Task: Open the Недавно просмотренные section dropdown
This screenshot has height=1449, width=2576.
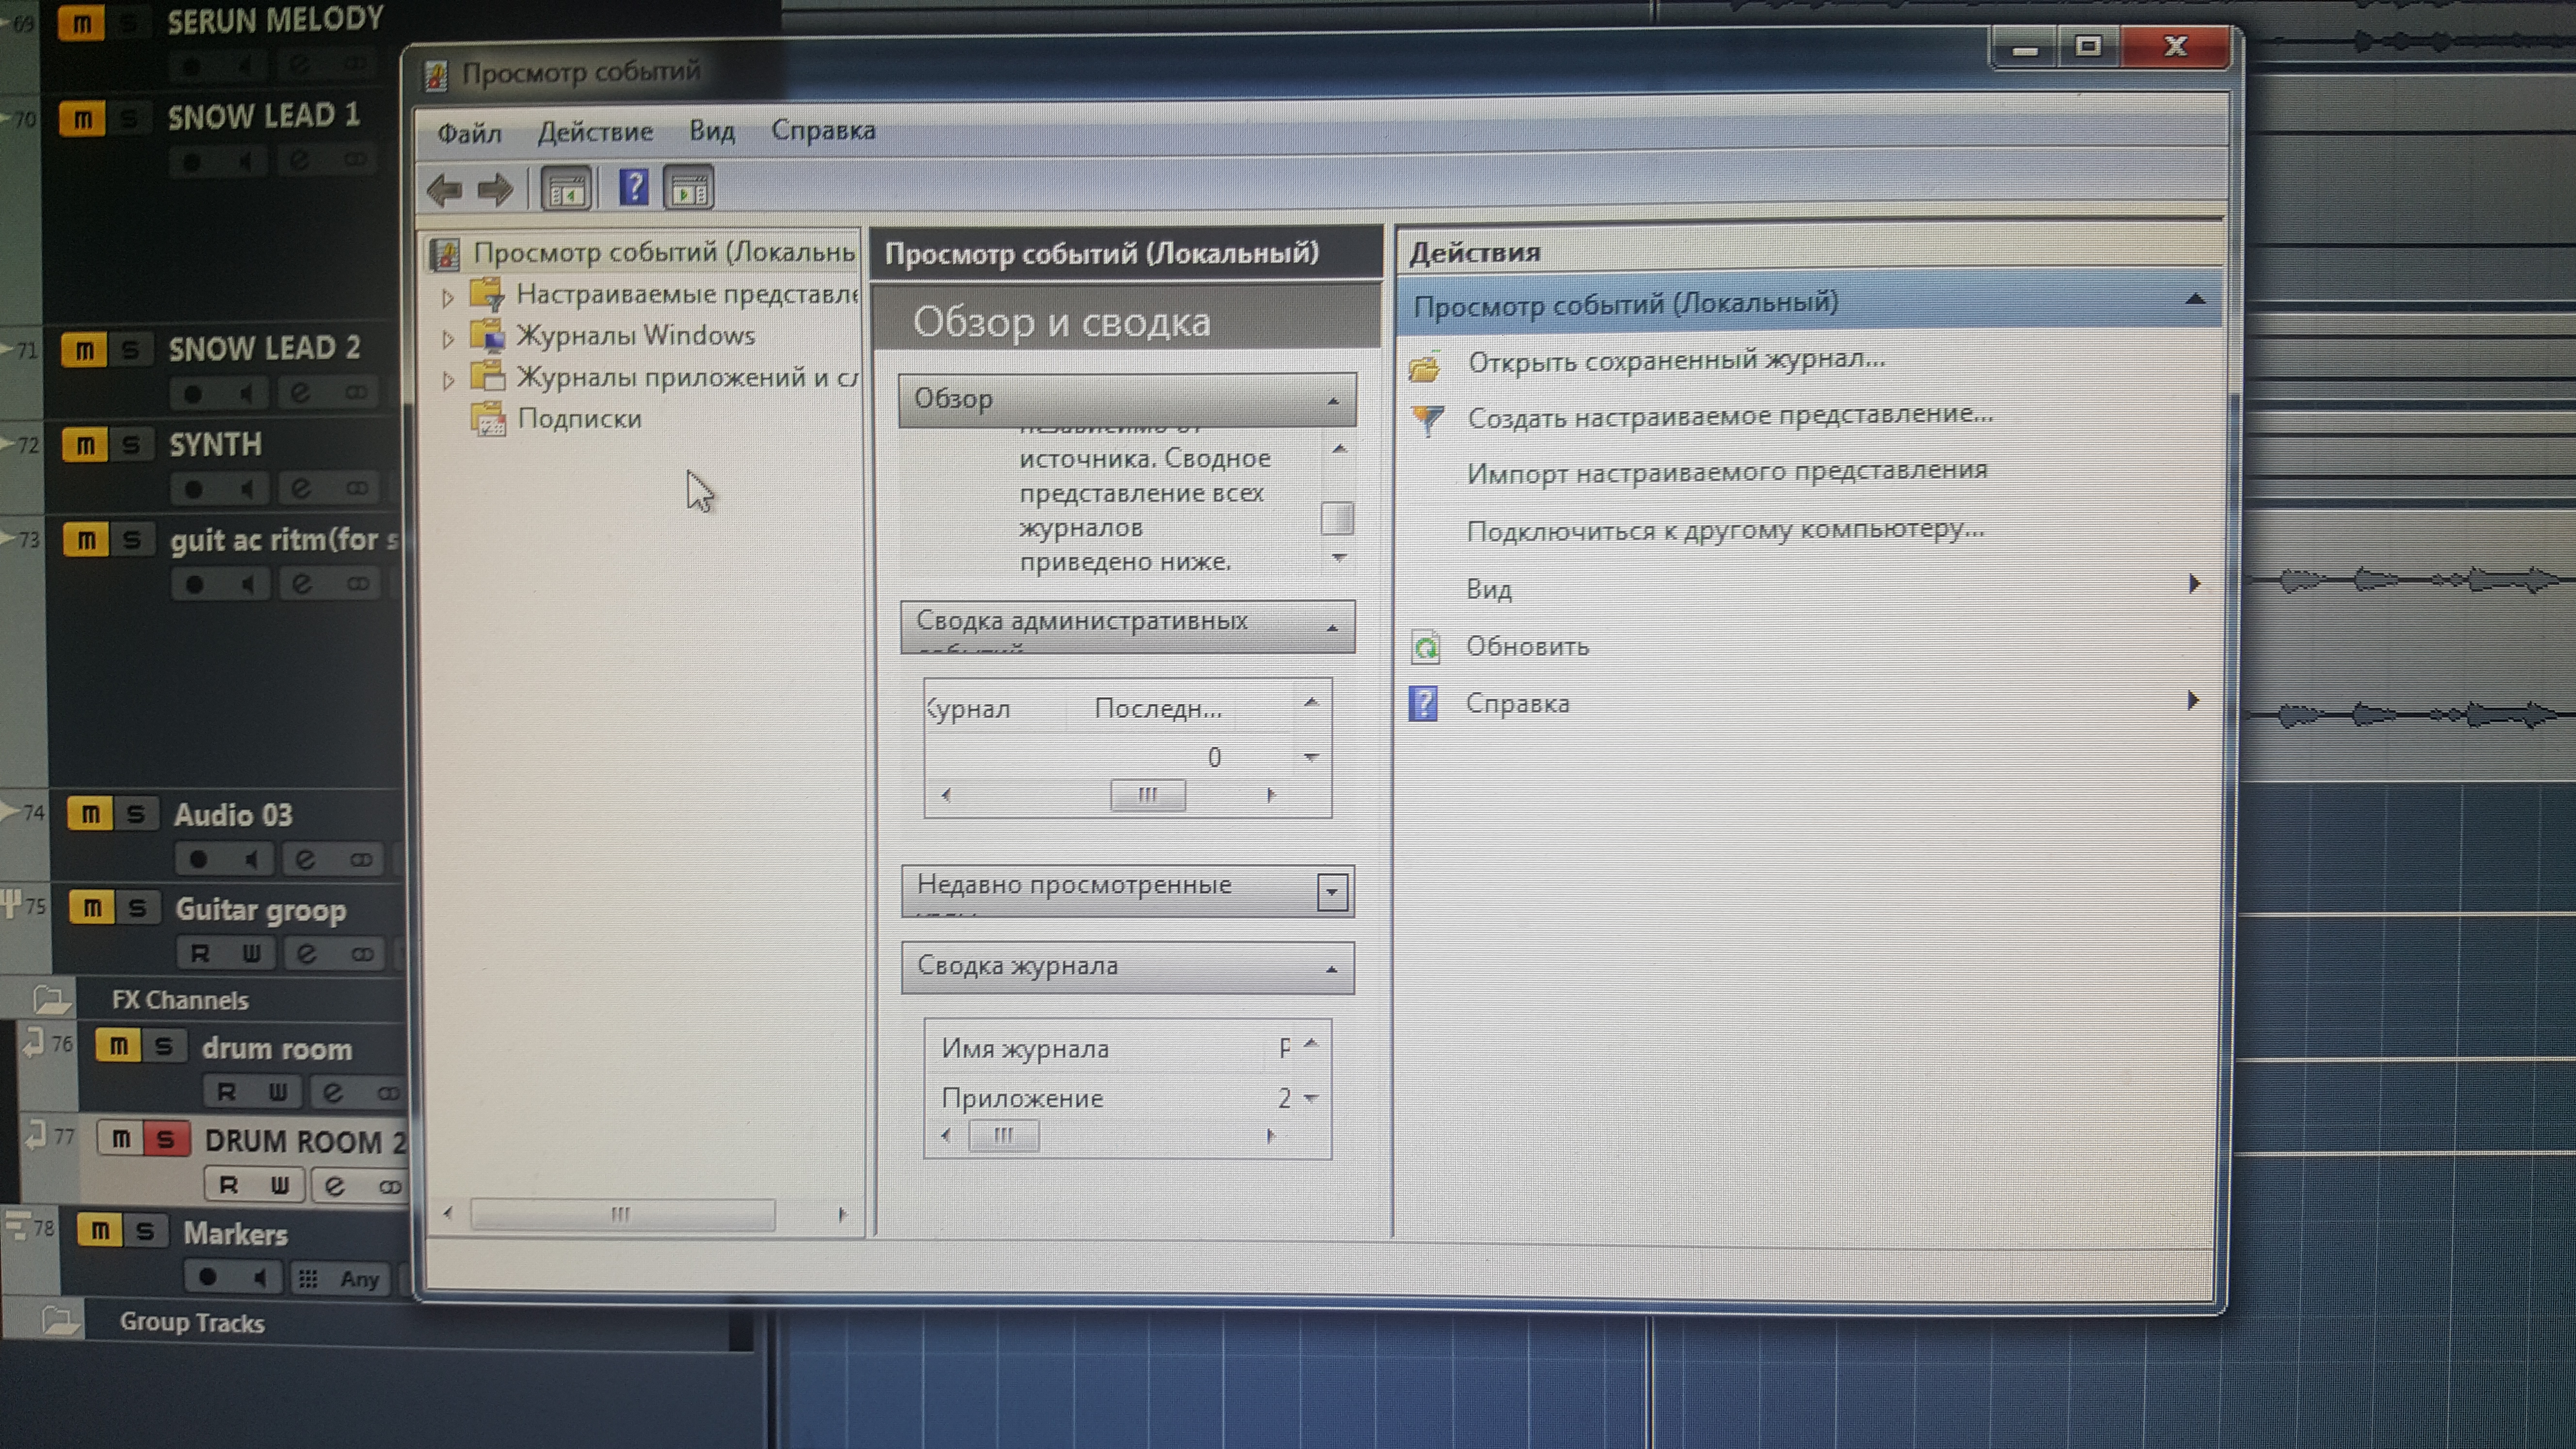Action: click(x=1331, y=891)
